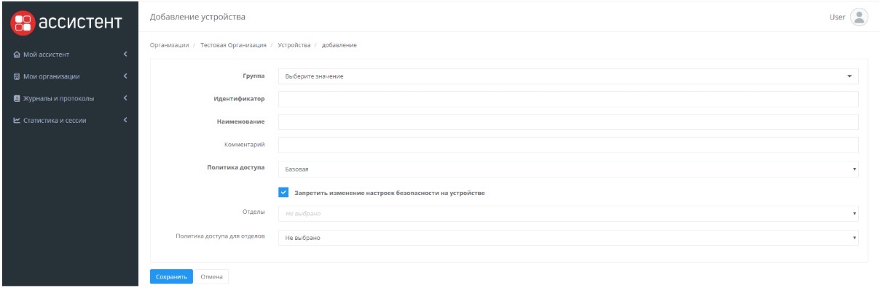Expand the Журналы и протоколы chevron

point(125,98)
